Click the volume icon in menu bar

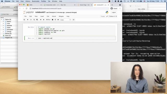134,1
